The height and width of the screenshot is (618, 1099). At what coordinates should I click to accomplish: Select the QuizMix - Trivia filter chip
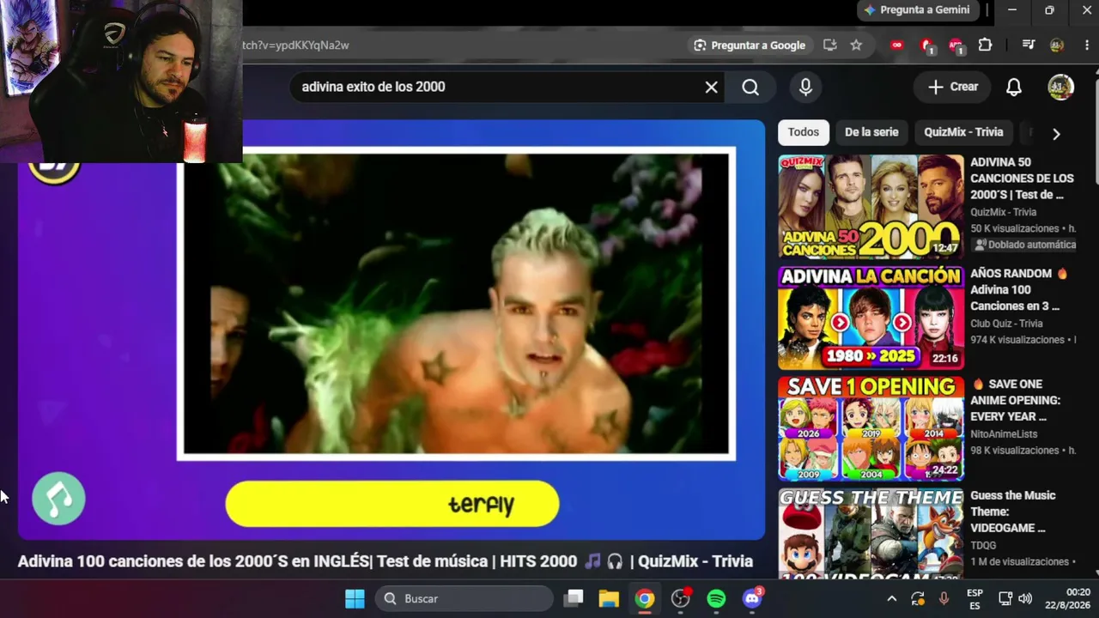point(963,132)
